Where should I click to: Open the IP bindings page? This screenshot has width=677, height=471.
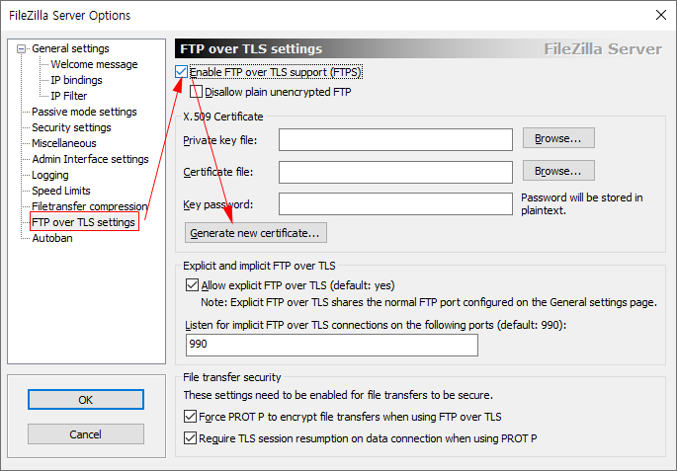[76, 80]
